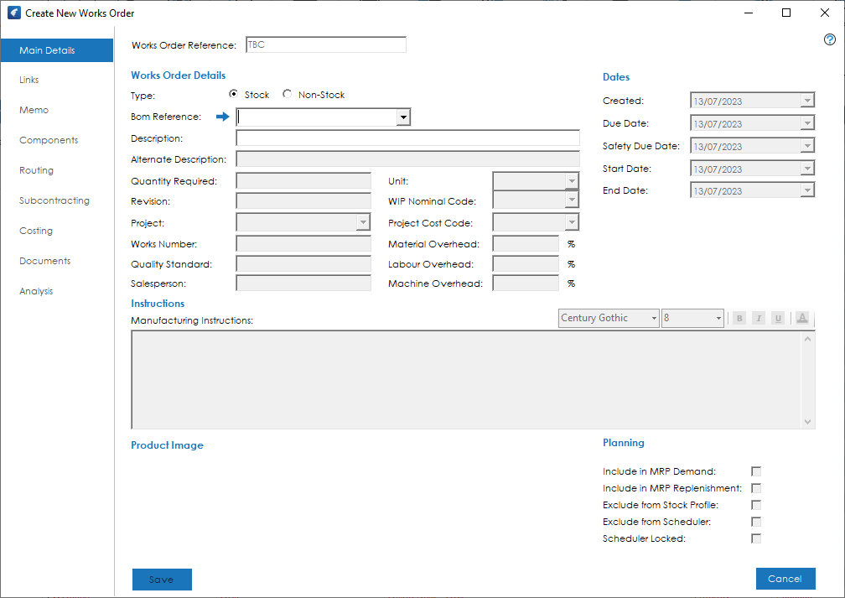This screenshot has height=598, width=845.
Task: Select the Non-Stock type radio button
Action: (288, 94)
